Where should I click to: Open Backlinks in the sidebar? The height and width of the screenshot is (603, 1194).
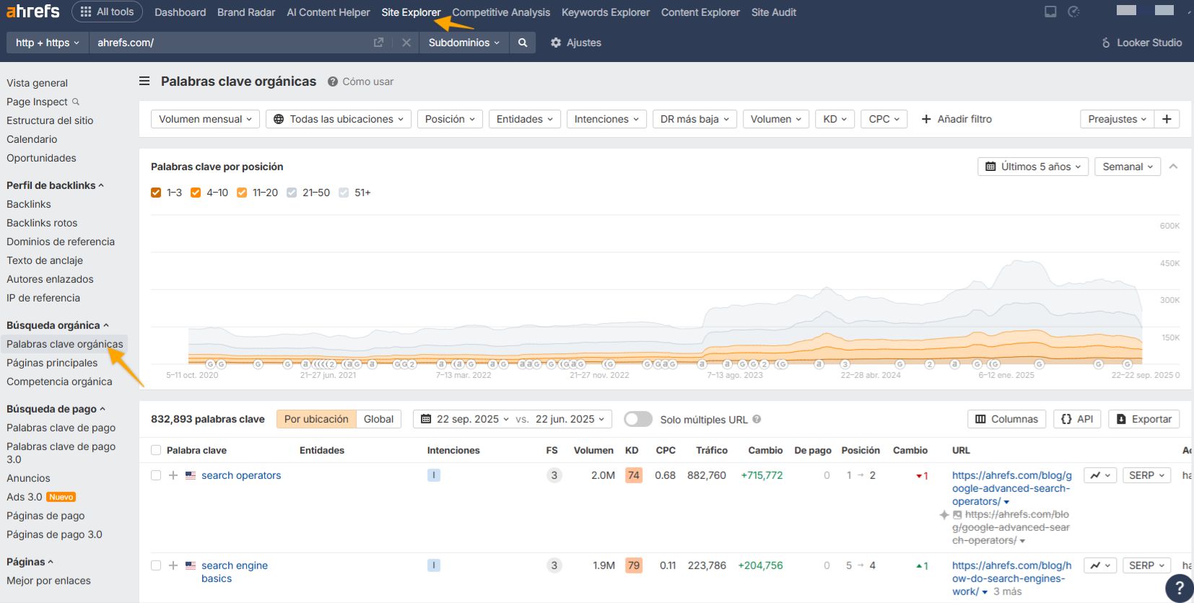(29, 204)
